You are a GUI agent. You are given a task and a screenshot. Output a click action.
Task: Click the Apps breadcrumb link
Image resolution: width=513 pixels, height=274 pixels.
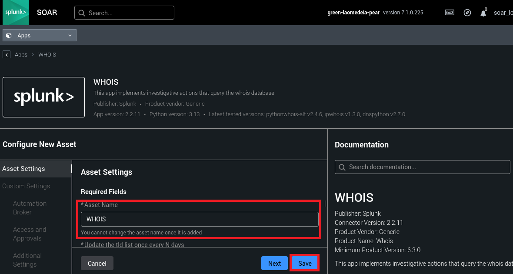click(21, 55)
